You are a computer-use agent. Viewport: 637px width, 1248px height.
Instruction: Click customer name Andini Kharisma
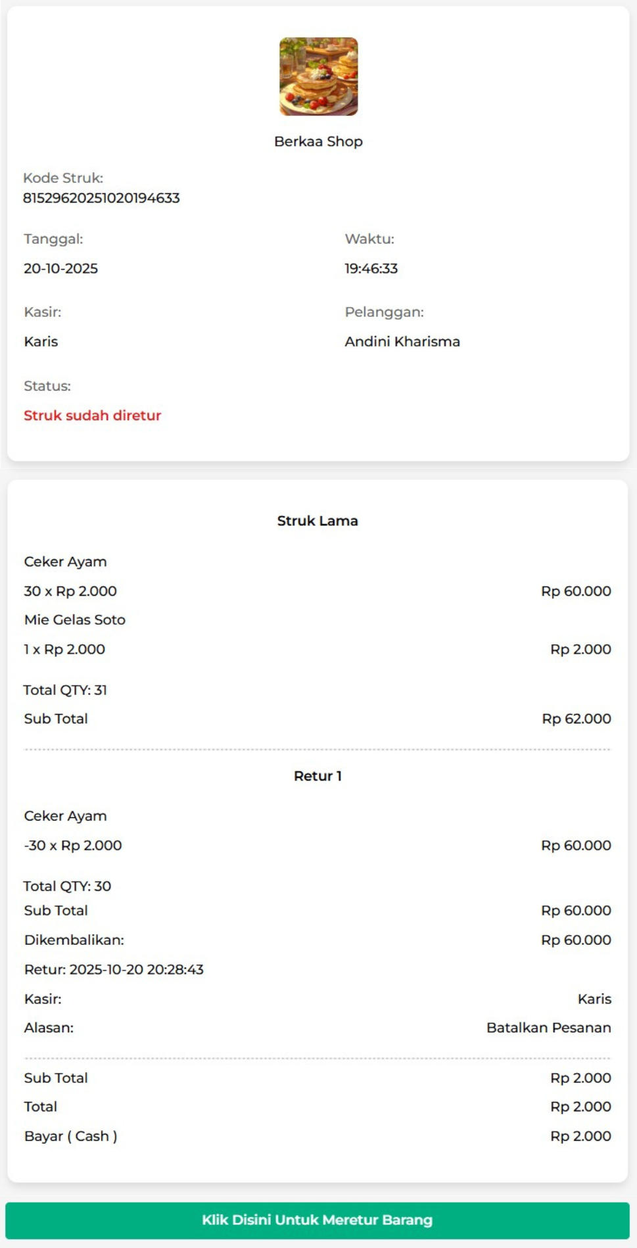402,341
